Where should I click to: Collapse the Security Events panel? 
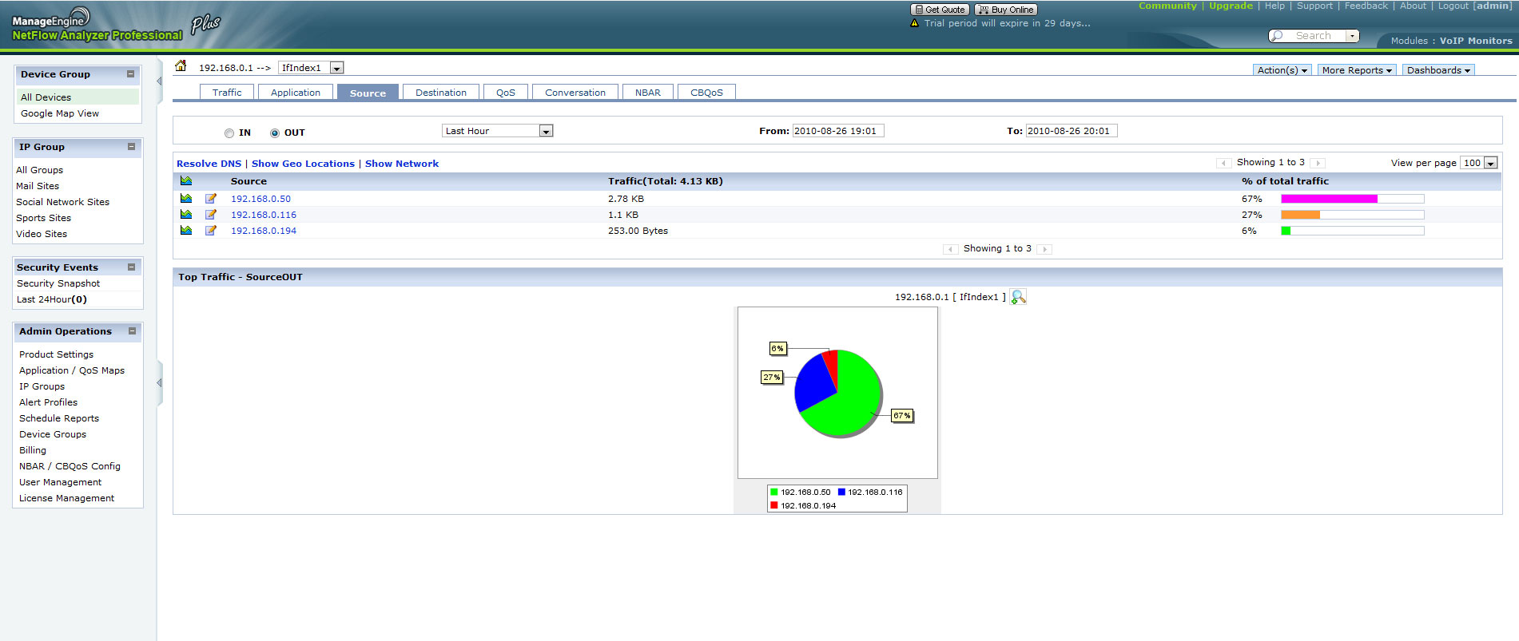[x=132, y=267]
